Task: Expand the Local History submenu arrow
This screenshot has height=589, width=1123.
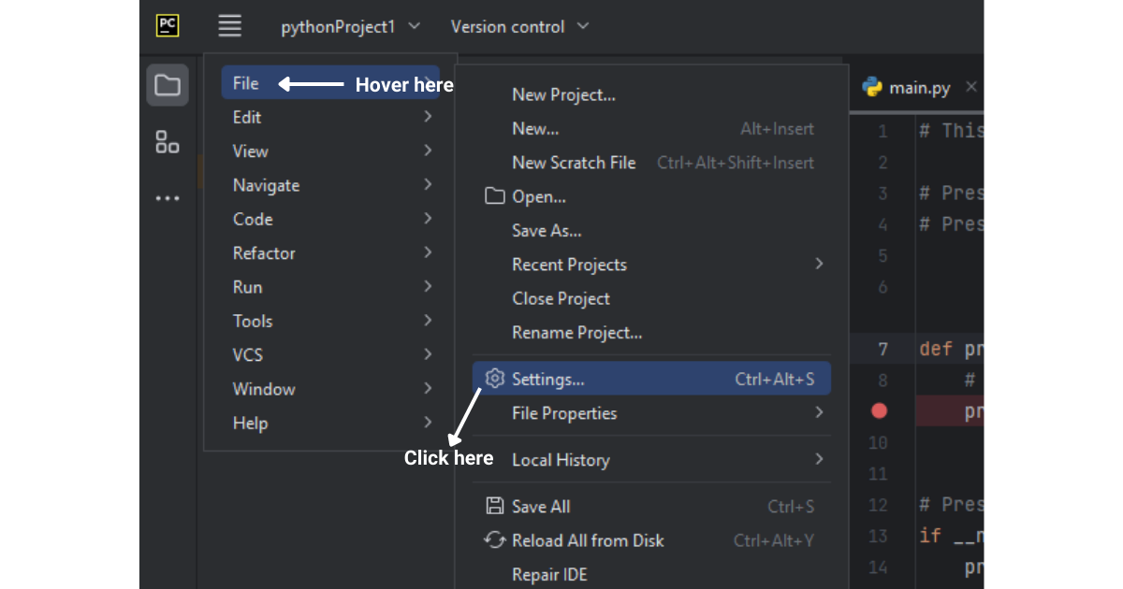Action: [819, 459]
